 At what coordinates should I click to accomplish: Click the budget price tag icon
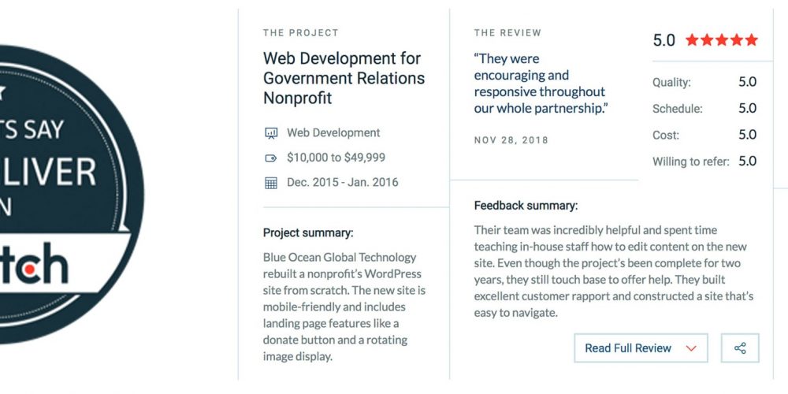click(x=271, y=158)
